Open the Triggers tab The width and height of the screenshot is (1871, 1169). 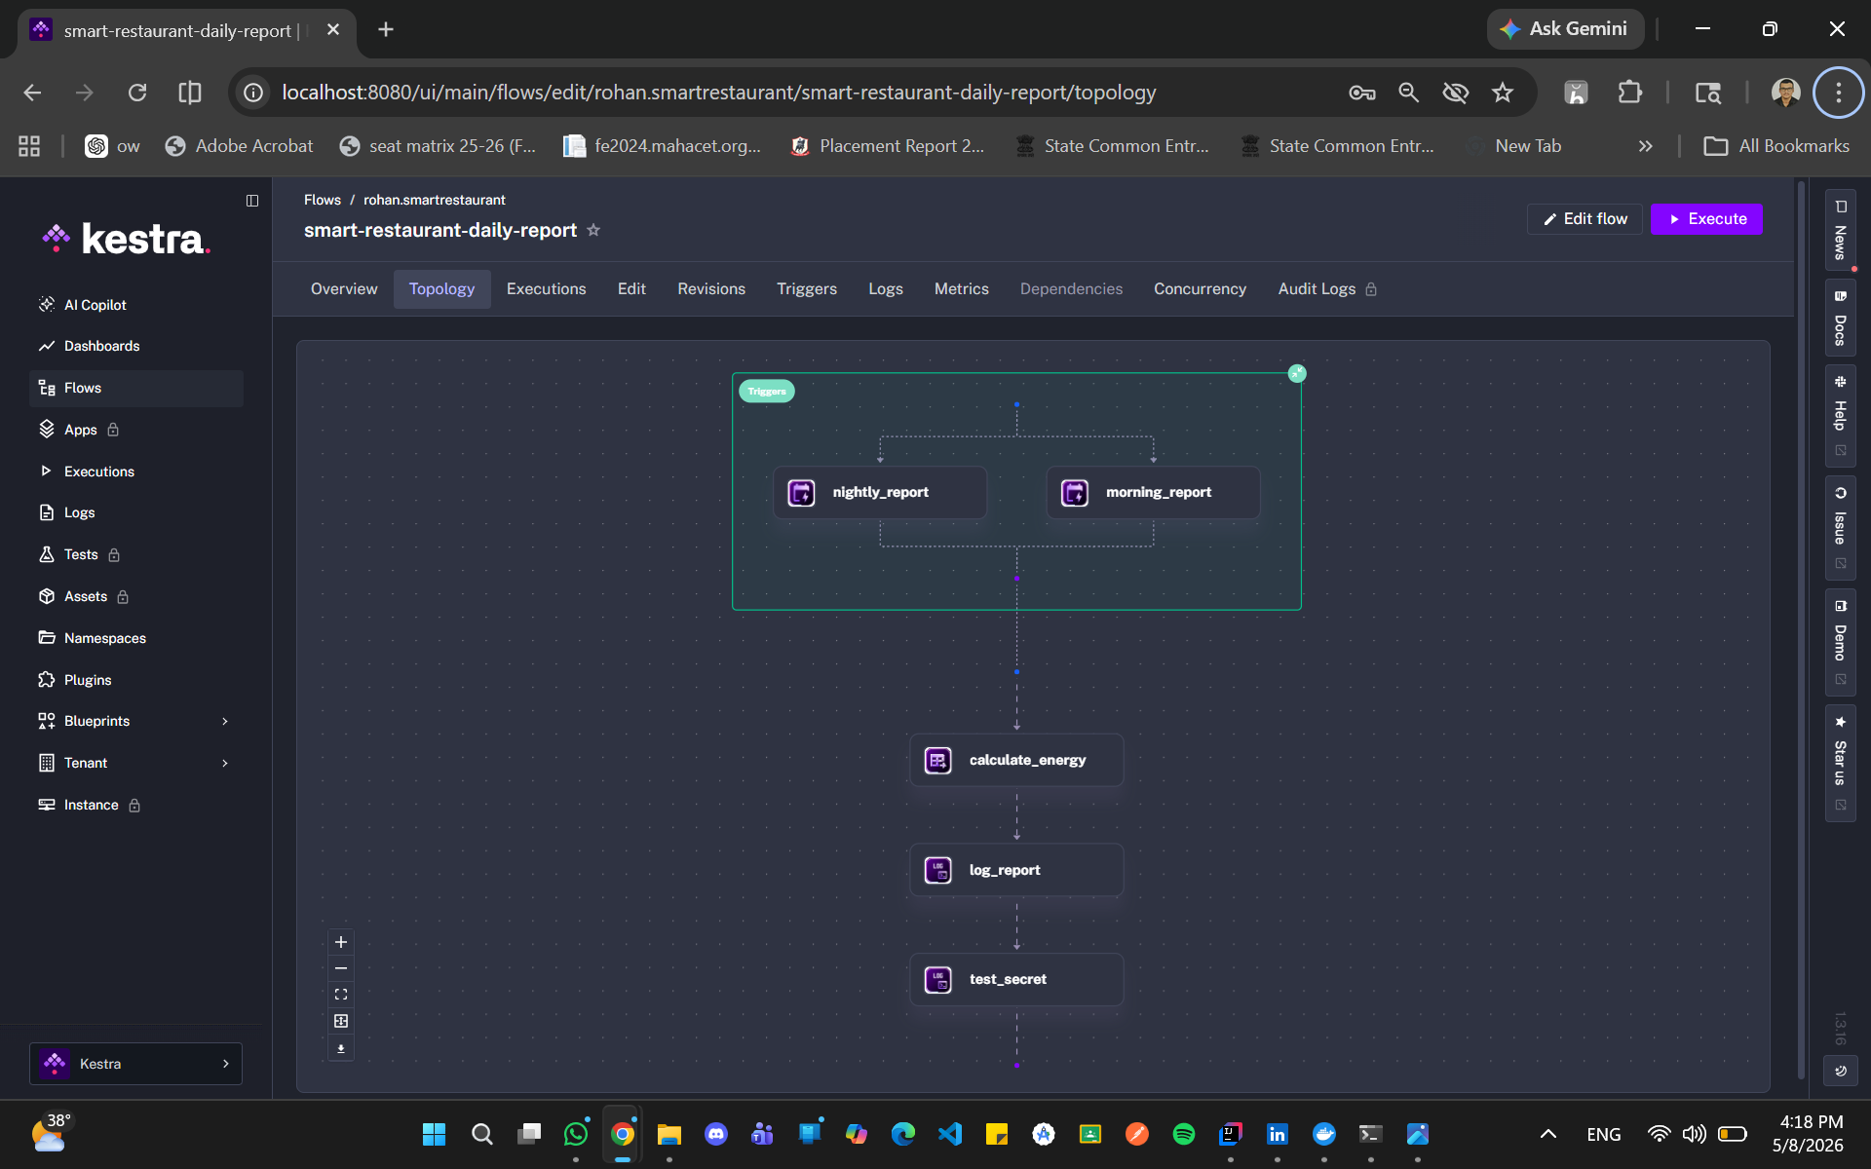tap(807, 289)
